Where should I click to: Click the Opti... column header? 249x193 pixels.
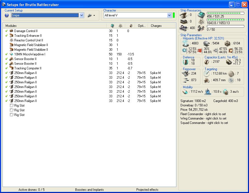tap(142, 25)
